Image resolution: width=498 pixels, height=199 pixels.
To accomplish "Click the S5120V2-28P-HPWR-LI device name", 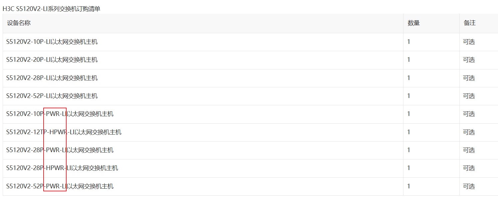I will [62, 168].
